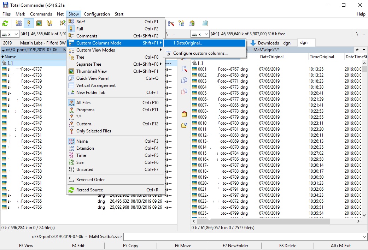The width and height of the screenshot is (368, 250).
Task: Click the red move-file icon in middle bar
Action: [184, 91]
